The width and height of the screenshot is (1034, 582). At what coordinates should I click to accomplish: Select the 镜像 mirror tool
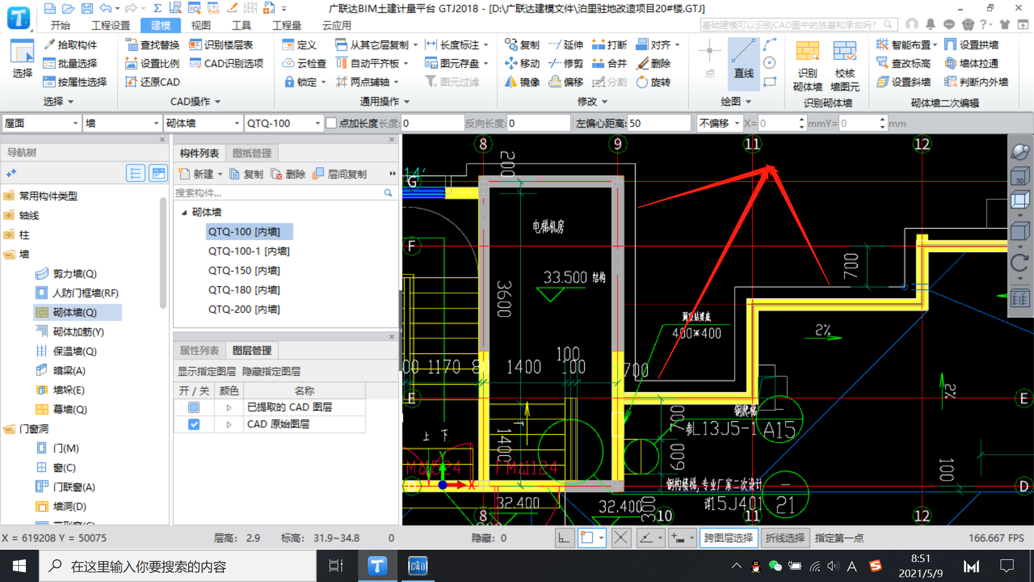coord(522,82)
